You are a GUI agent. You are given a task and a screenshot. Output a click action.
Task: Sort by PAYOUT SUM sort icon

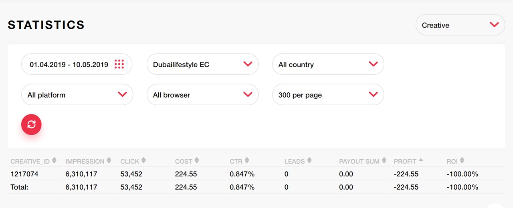pos(384,161)
